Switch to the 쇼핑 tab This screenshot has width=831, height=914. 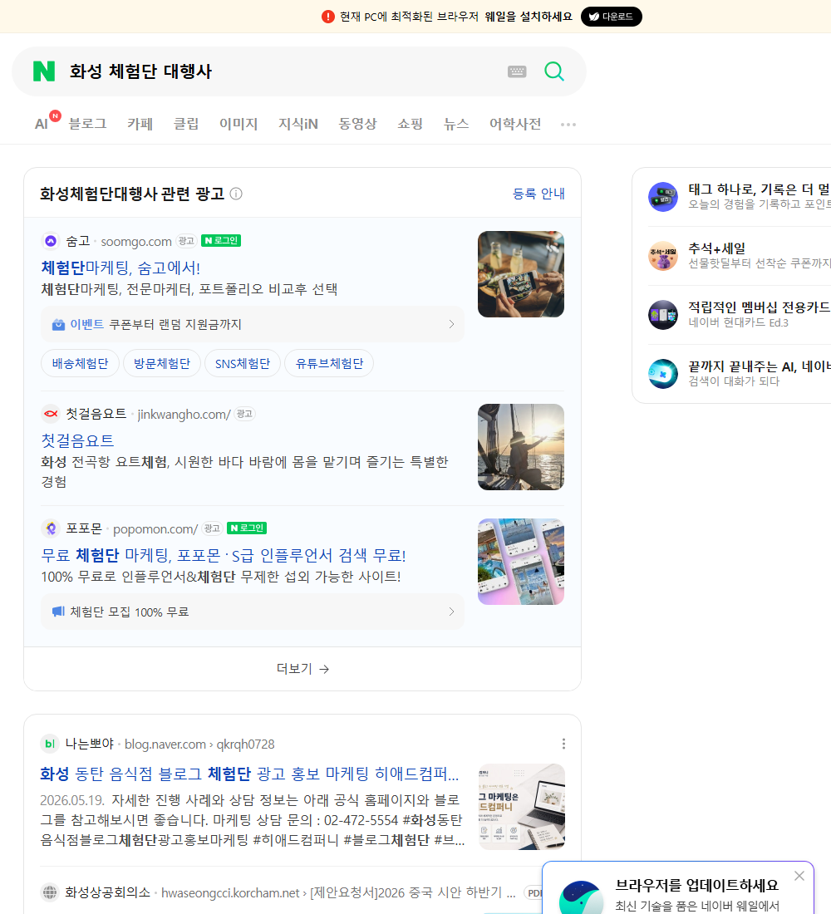410,124
